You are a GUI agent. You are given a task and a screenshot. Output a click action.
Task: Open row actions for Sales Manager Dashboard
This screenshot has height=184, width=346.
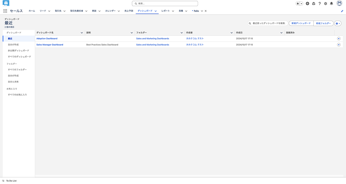click(x=339, y=45)
